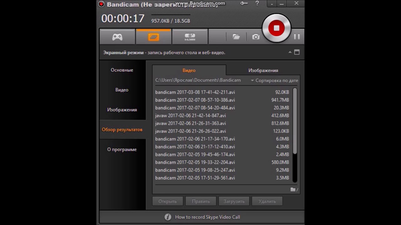Click info icon in bottom bar
The width and height of the screenshot is (401, 225).
click(x=168, y=217)
